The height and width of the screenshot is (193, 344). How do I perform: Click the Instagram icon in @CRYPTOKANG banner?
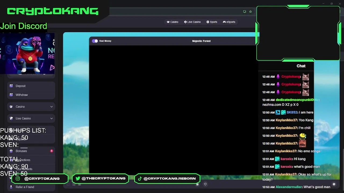tap(18, 179)
